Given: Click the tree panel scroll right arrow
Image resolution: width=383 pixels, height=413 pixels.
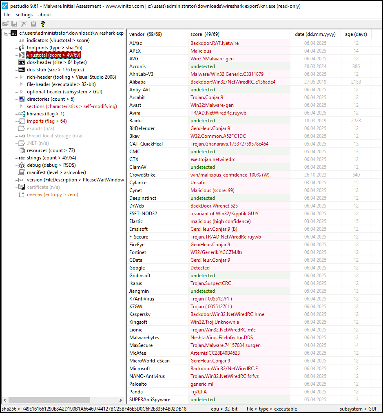Looking at the screenshot, I should (120, 400).
